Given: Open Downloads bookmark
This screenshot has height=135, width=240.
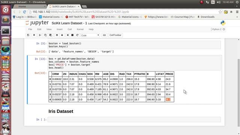Looking at the screenshot, I should pos(206,17).
